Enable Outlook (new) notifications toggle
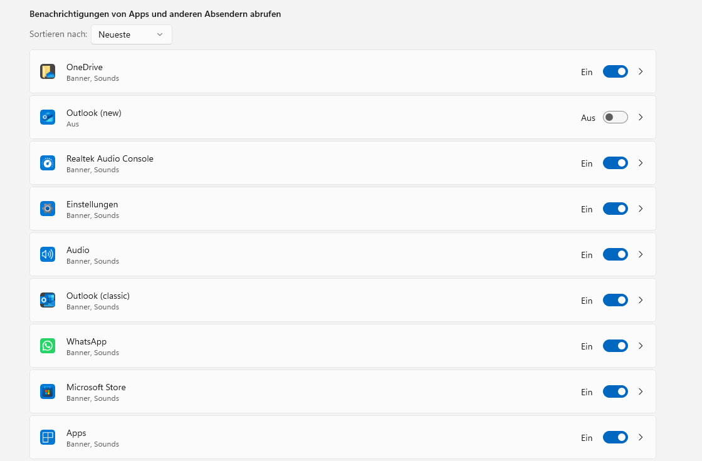The image size is (702, 461). 615,117
